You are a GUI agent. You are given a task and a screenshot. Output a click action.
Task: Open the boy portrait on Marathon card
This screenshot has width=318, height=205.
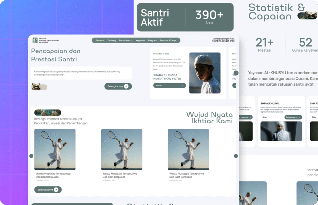point(205,73)
